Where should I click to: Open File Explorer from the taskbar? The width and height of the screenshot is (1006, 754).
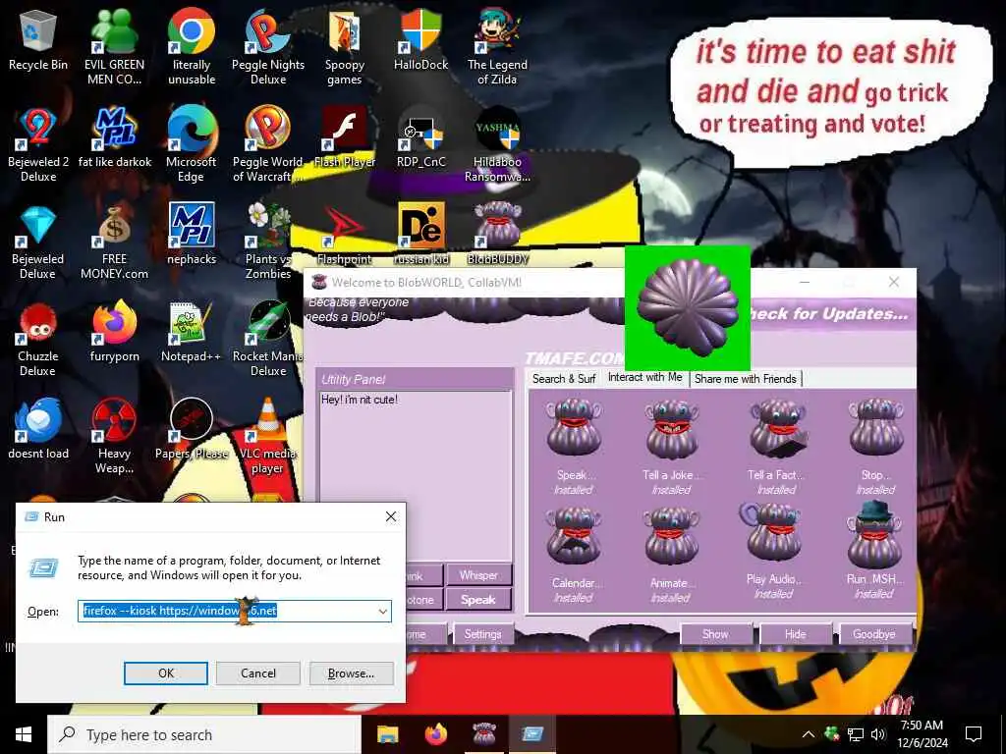coord(387,734)
